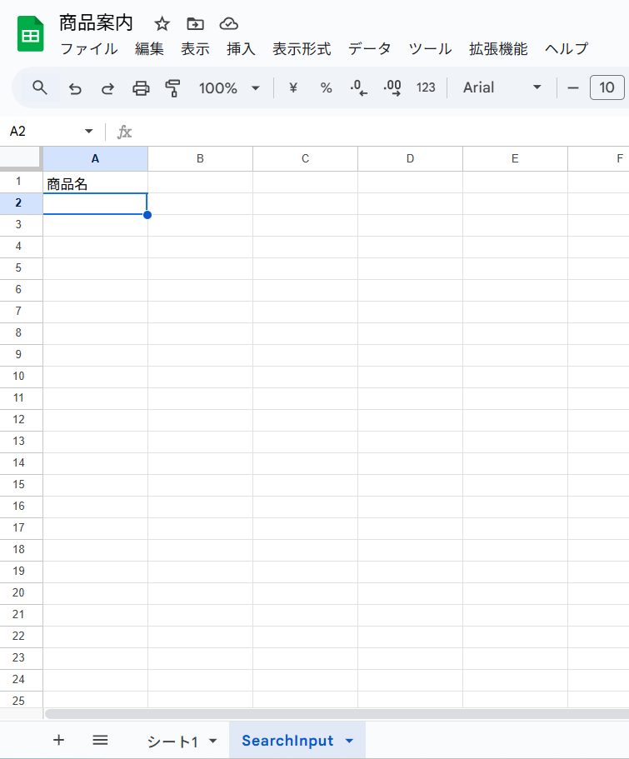This screenshot has height=759, width=629.
Task: Open the 挿入 menu
Action: point(241,49)
